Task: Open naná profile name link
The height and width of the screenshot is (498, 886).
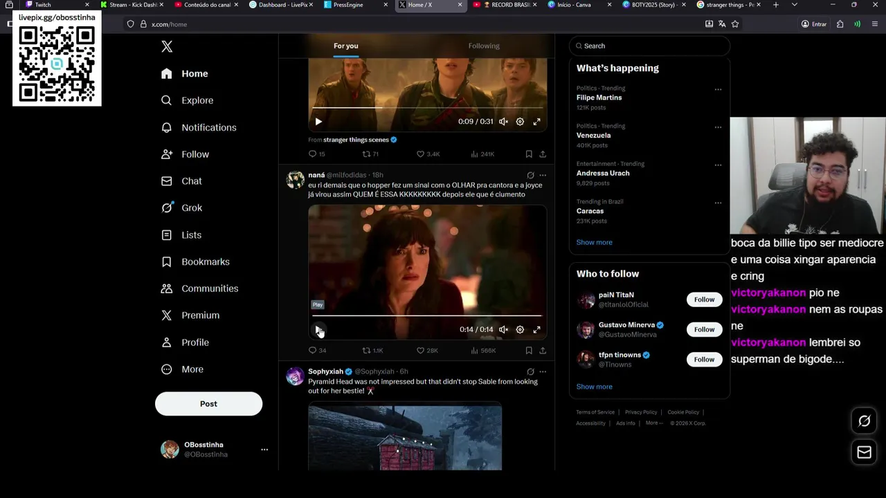Action: click(316, 175)
